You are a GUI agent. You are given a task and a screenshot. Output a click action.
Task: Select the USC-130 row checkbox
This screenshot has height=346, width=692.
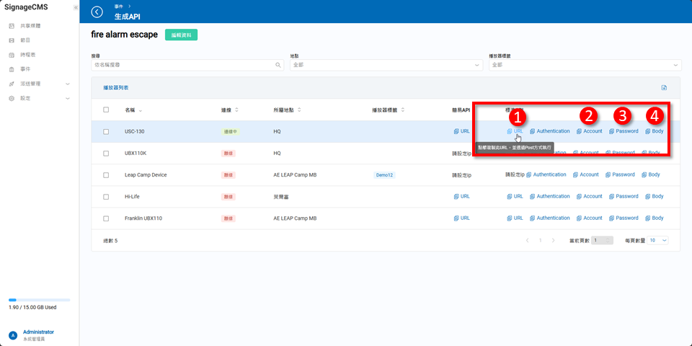click(x=106, y=131)
